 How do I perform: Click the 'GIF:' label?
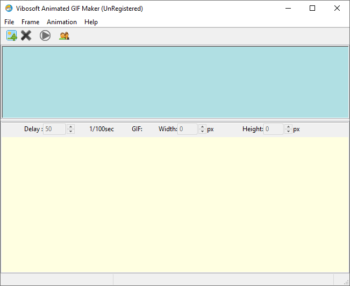pyautogui.click(x=137, y=129)
